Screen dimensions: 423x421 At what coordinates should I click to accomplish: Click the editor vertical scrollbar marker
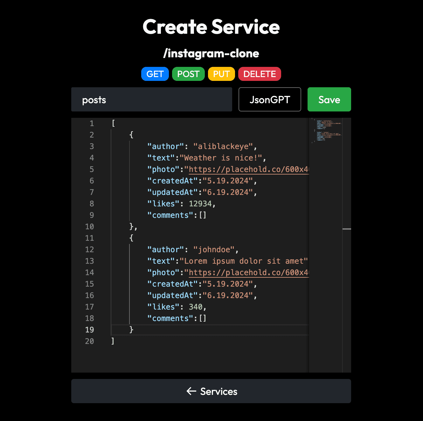pyautogui.click(x=347, y=229)
